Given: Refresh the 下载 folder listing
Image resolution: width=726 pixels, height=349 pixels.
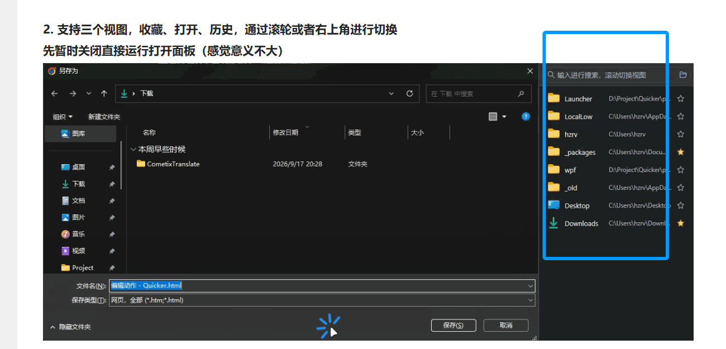Looking at the screenshot, I should (409, 94).
